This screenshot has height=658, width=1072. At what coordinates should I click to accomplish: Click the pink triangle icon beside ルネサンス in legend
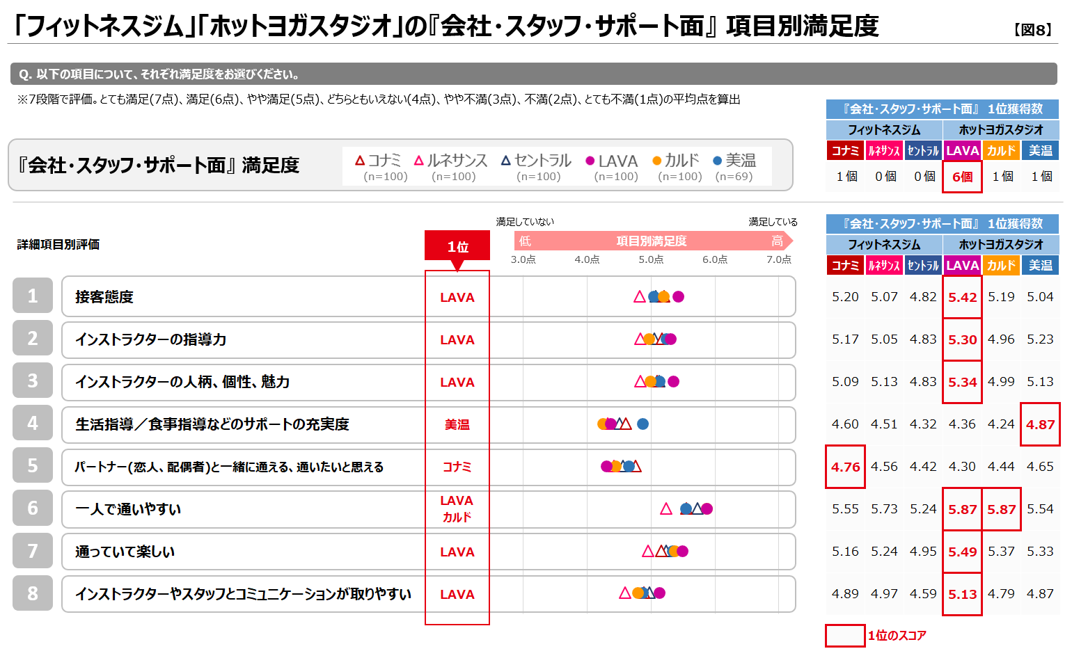419,161
